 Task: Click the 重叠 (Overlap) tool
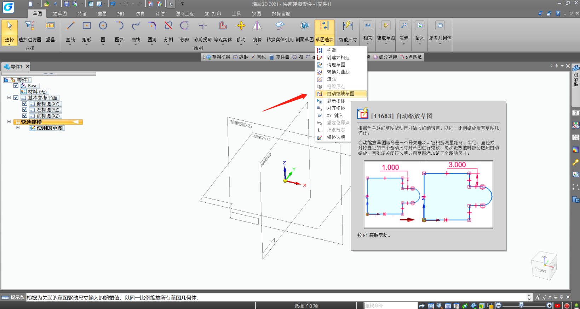click(50, 32)
